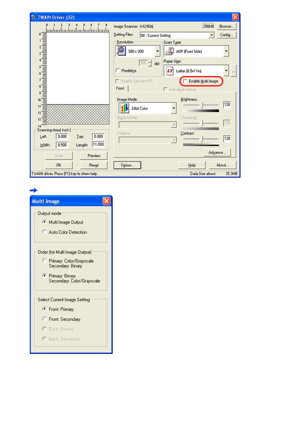
Task: Enable the Multi Image checkbox
Action: [x=185, y=81]
